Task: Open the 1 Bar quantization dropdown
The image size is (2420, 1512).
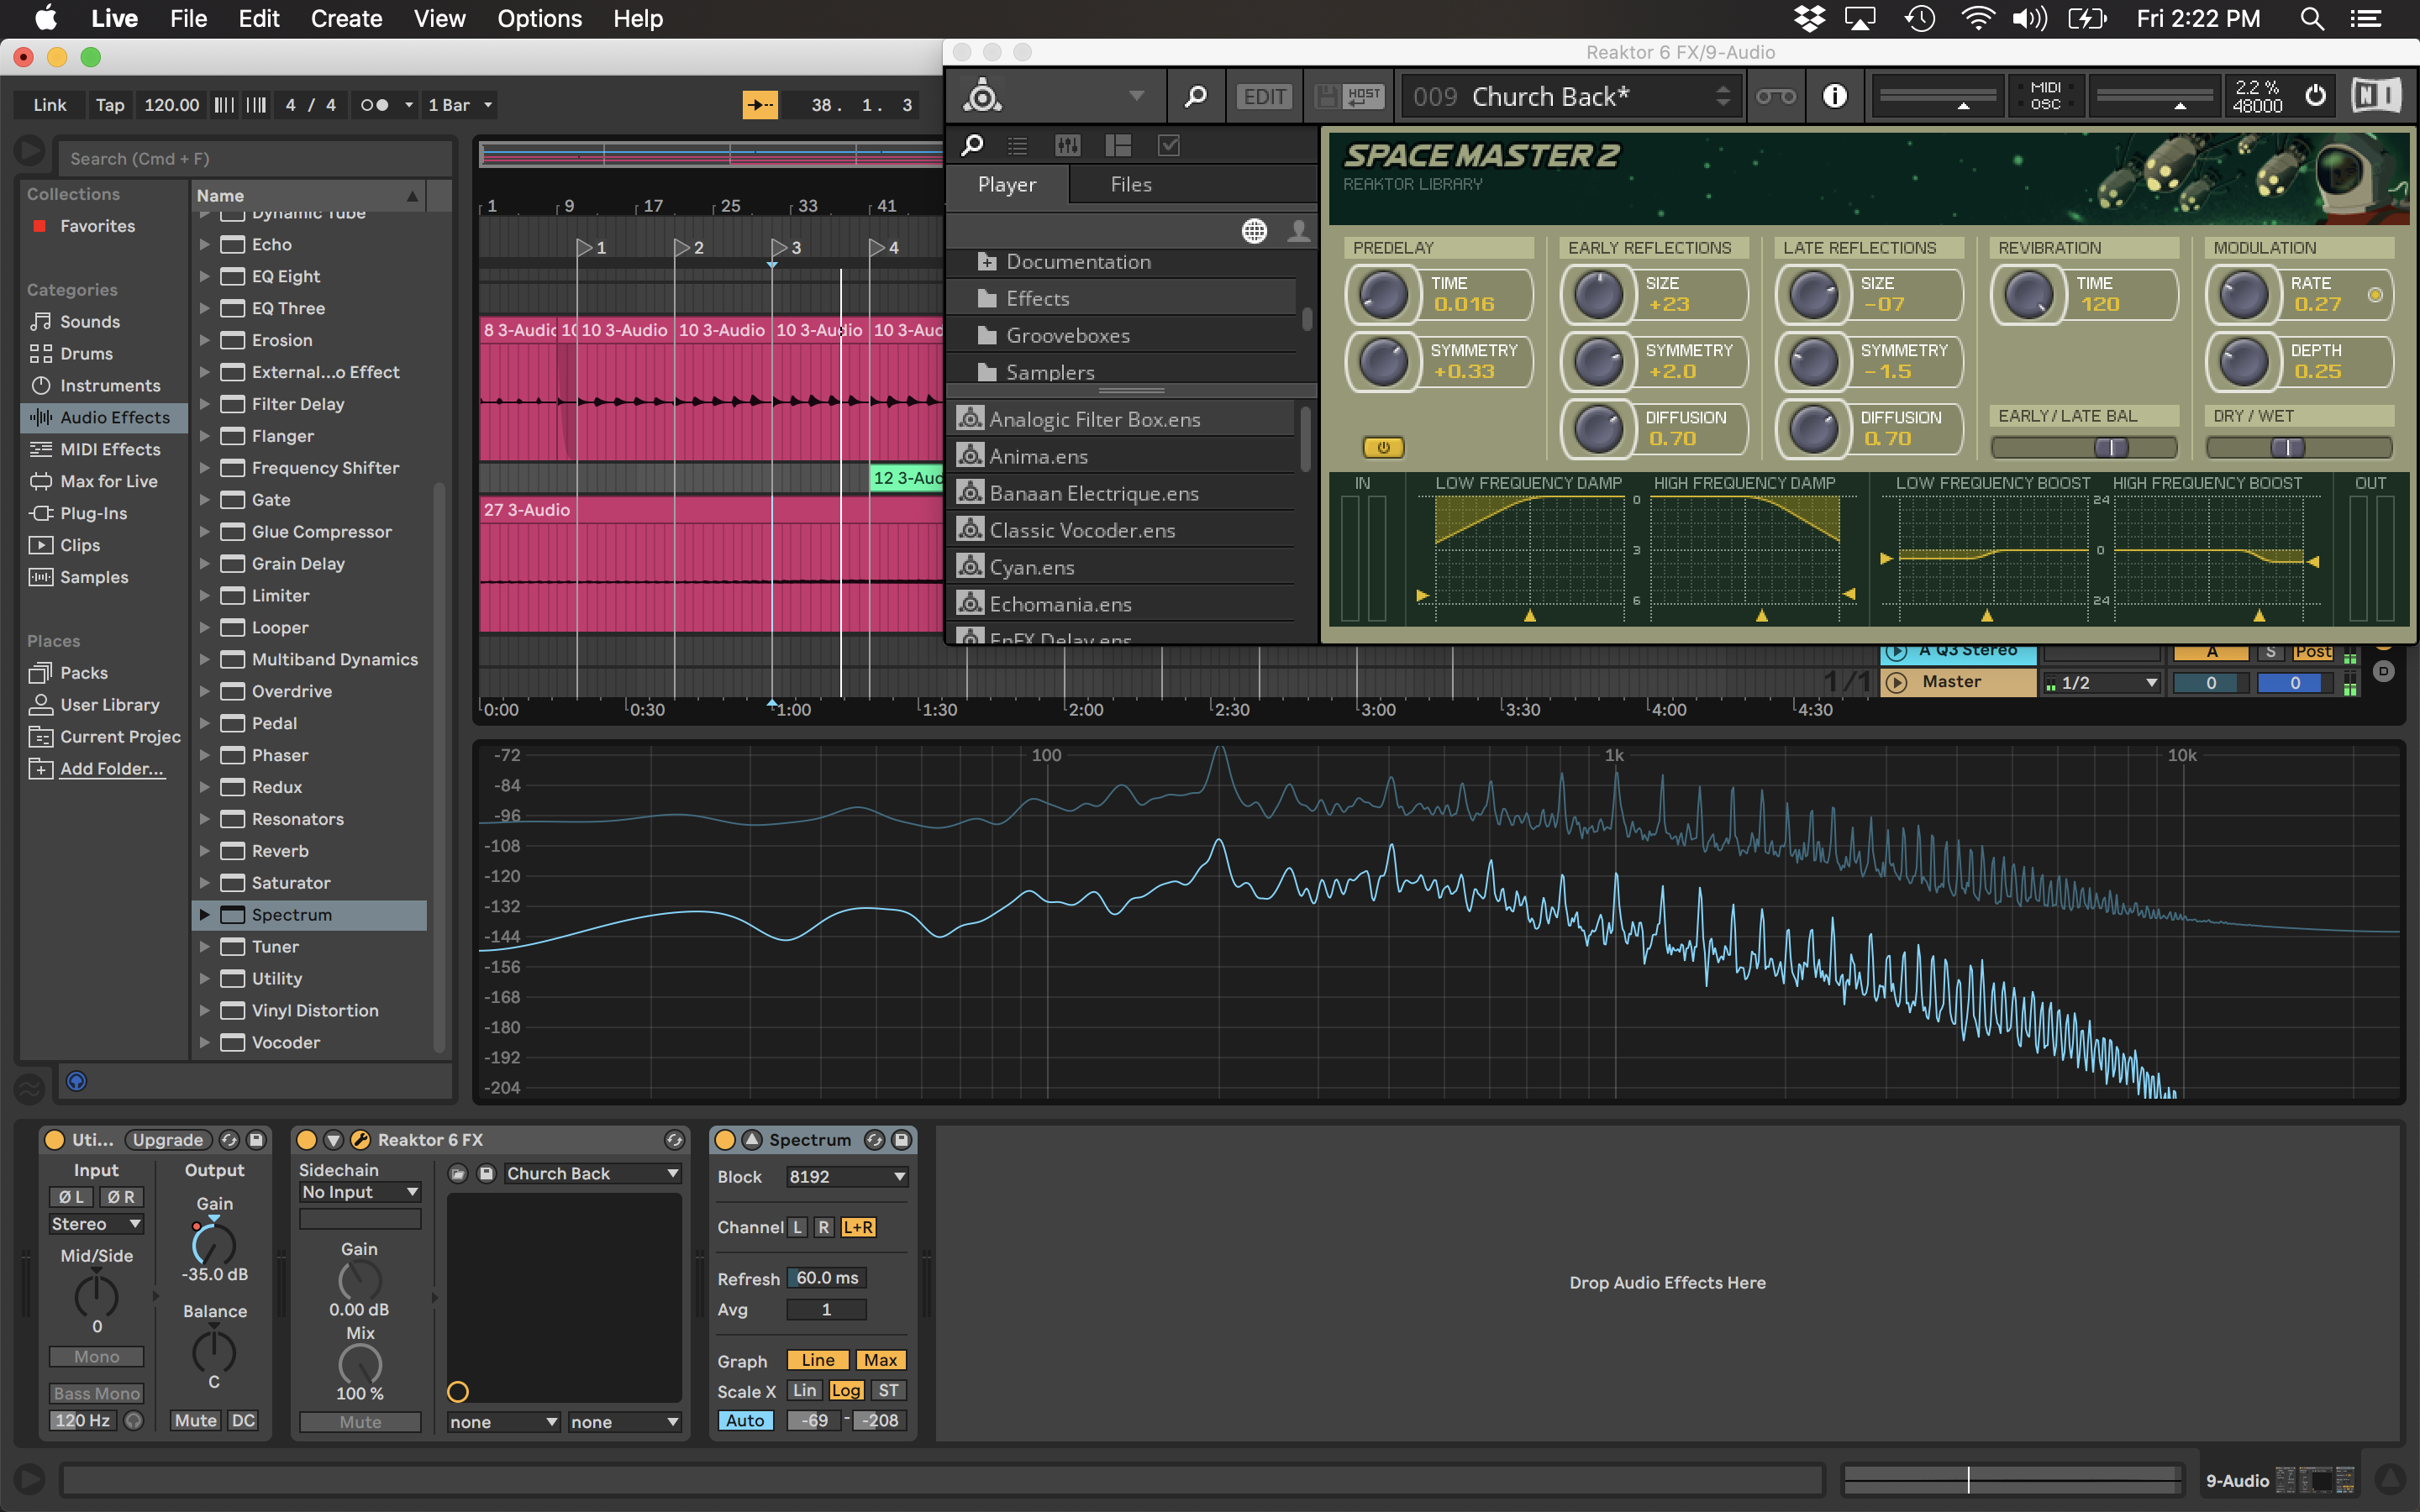Action: pyautogui.click(x=460, y=105)
